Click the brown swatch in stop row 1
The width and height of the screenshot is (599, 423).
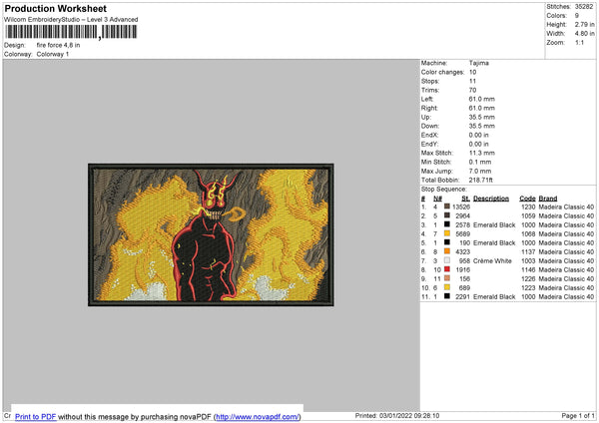tap(447, 207)
